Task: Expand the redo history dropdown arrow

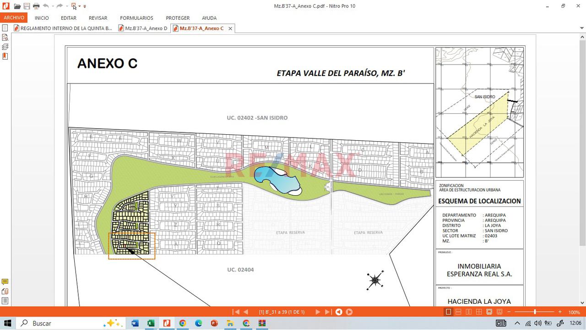Action: pyautogui.click(x=66, y=6)
